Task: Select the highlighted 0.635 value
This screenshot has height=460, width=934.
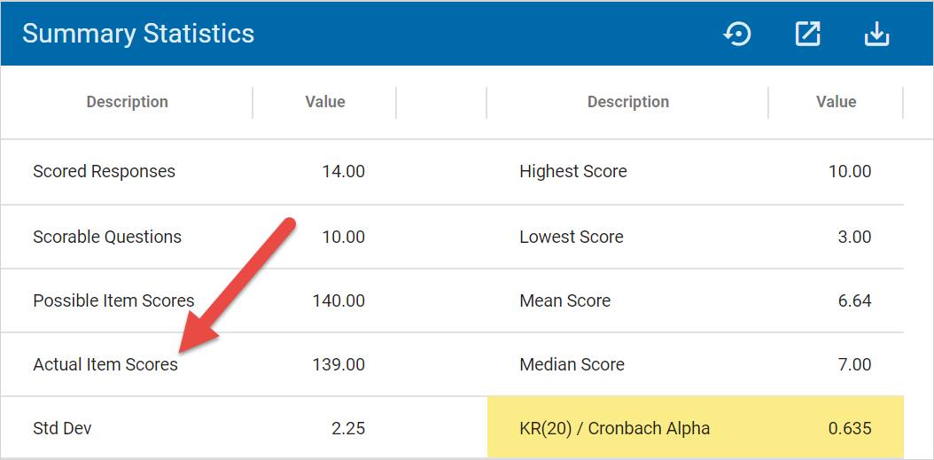Action: tap(849, 429)
